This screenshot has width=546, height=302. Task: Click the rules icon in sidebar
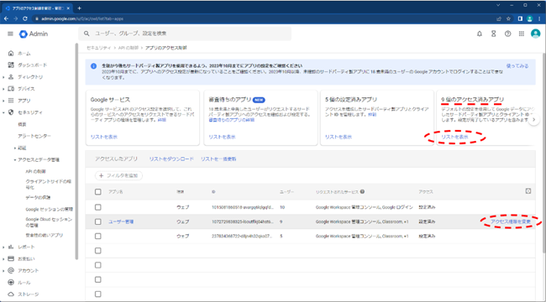11,282
